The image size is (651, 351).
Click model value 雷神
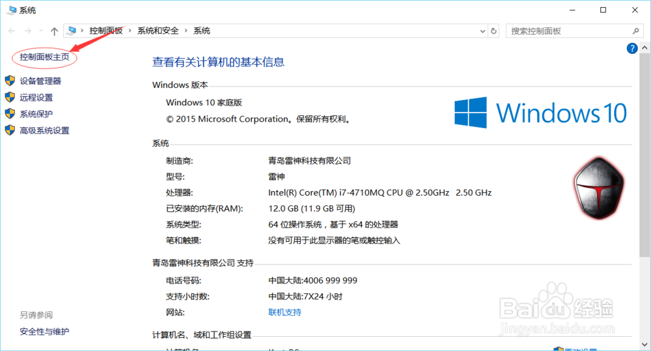coord(277,177)
